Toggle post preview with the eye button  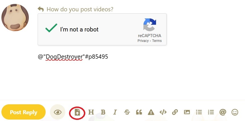(58, 112)
